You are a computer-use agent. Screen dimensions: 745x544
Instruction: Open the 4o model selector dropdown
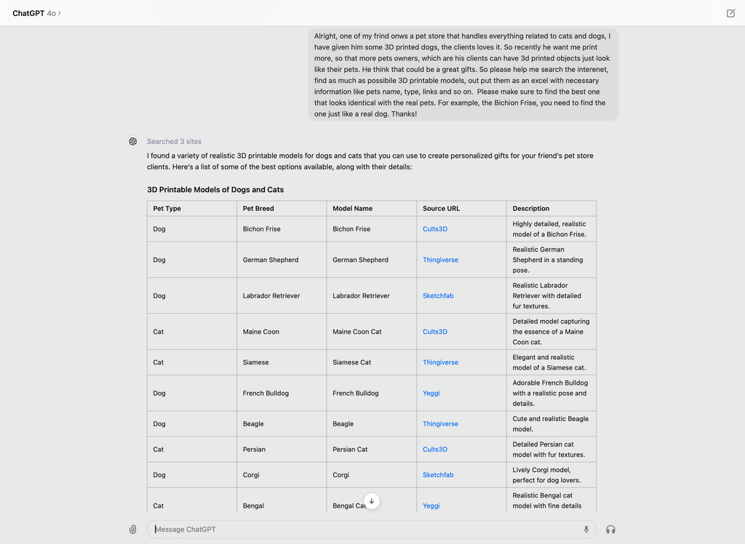tap(53, 12)
